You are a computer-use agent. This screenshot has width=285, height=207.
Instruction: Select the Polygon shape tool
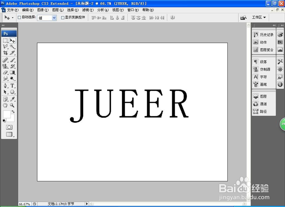(x=12, y=92)
